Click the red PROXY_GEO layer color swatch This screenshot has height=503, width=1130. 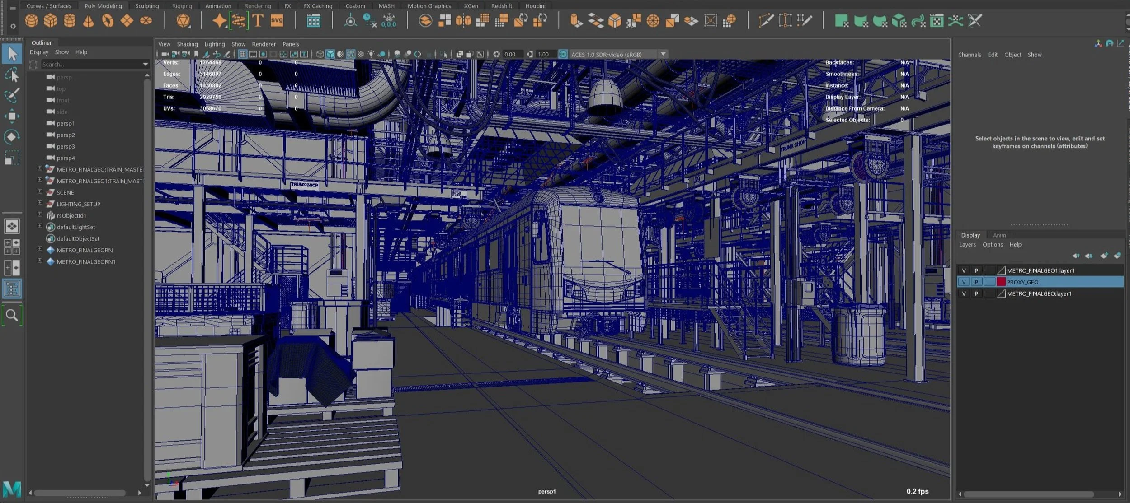coord(1001,282)
